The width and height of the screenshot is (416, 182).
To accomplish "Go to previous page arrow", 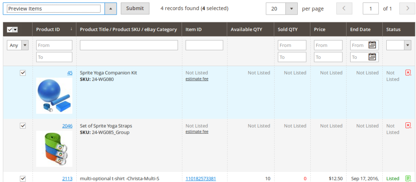I will [x=344, y=9].
